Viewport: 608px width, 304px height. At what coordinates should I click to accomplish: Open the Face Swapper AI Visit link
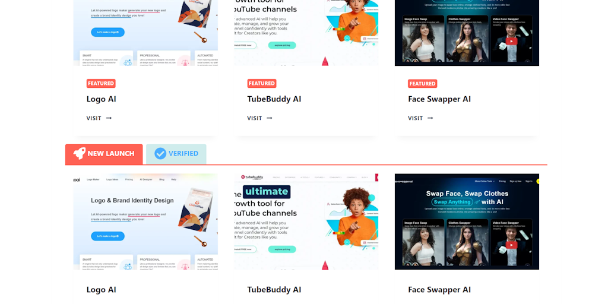420,118
